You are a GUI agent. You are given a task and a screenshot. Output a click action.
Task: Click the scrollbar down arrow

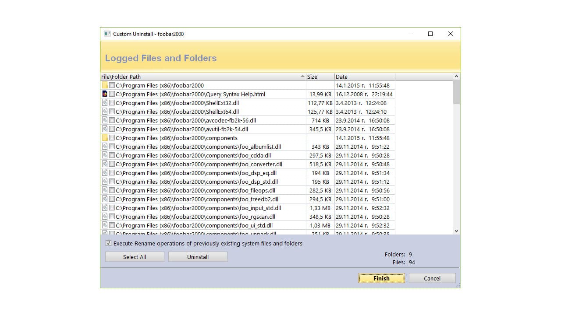point(456,231)
